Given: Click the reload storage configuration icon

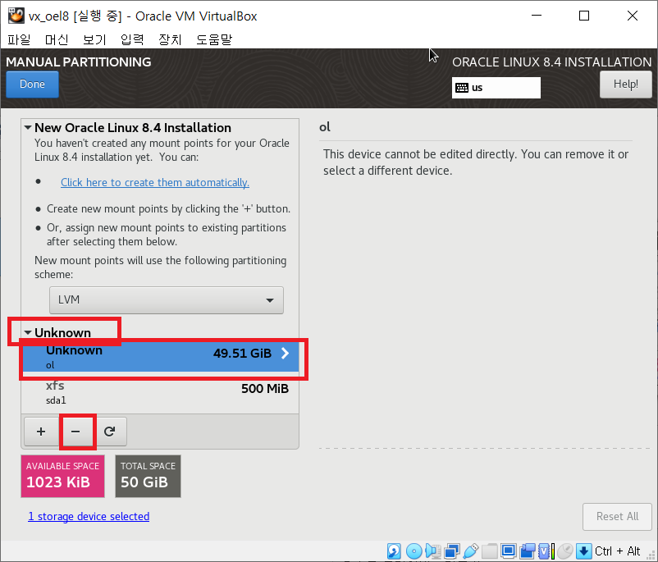Looking at the screenshot, I should pyautogui.click(x=109, y=432).
